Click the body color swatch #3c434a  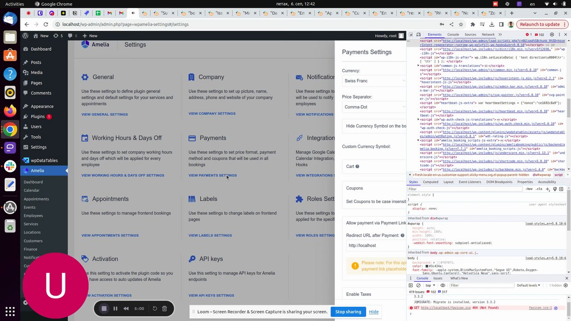(427, 266)
